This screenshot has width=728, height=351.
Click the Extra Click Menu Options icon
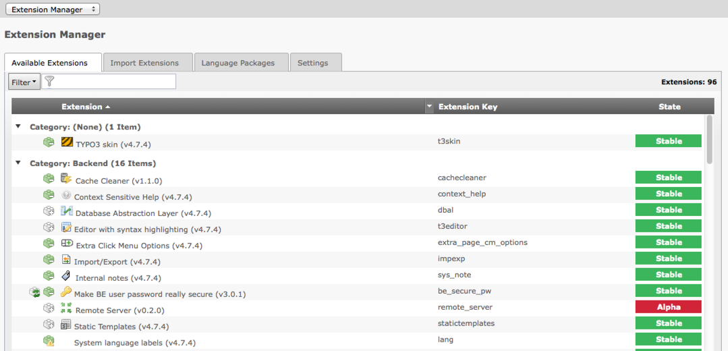point(67,243)
